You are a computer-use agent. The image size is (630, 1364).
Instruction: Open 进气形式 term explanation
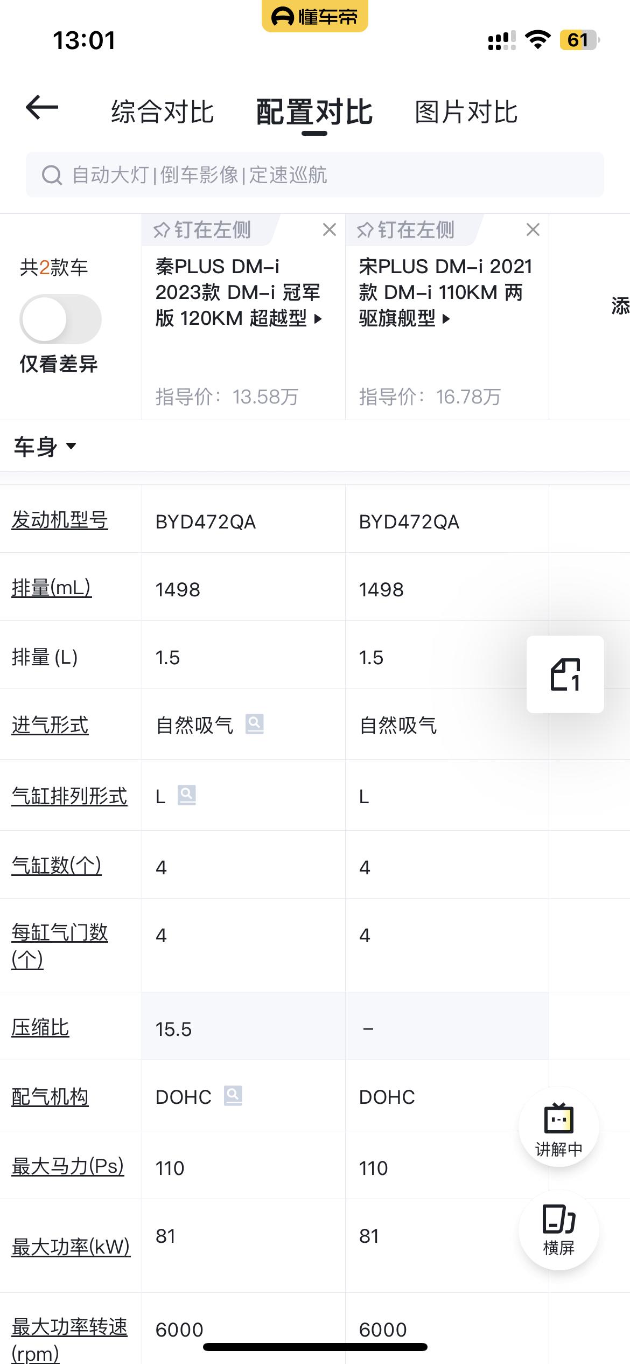50,725
